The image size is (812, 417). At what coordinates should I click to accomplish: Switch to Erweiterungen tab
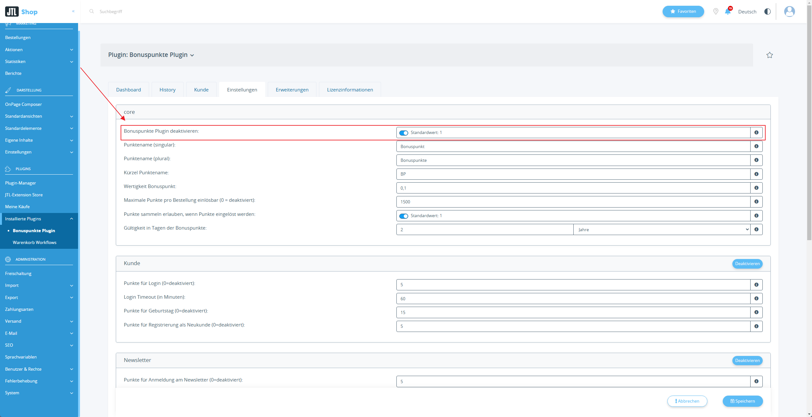point(292,90)
